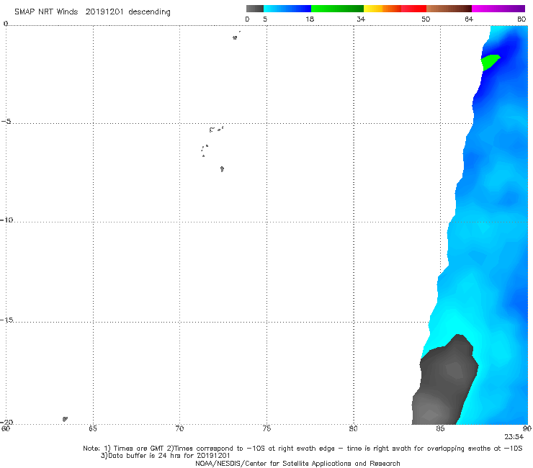This screenshot has height=468, width=533.
Task: Click the island outline near 72E, 7S
Action: [x=222, y=169]
